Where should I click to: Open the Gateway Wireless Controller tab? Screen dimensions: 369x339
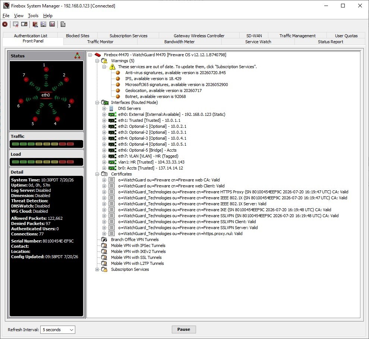(199, 35)
